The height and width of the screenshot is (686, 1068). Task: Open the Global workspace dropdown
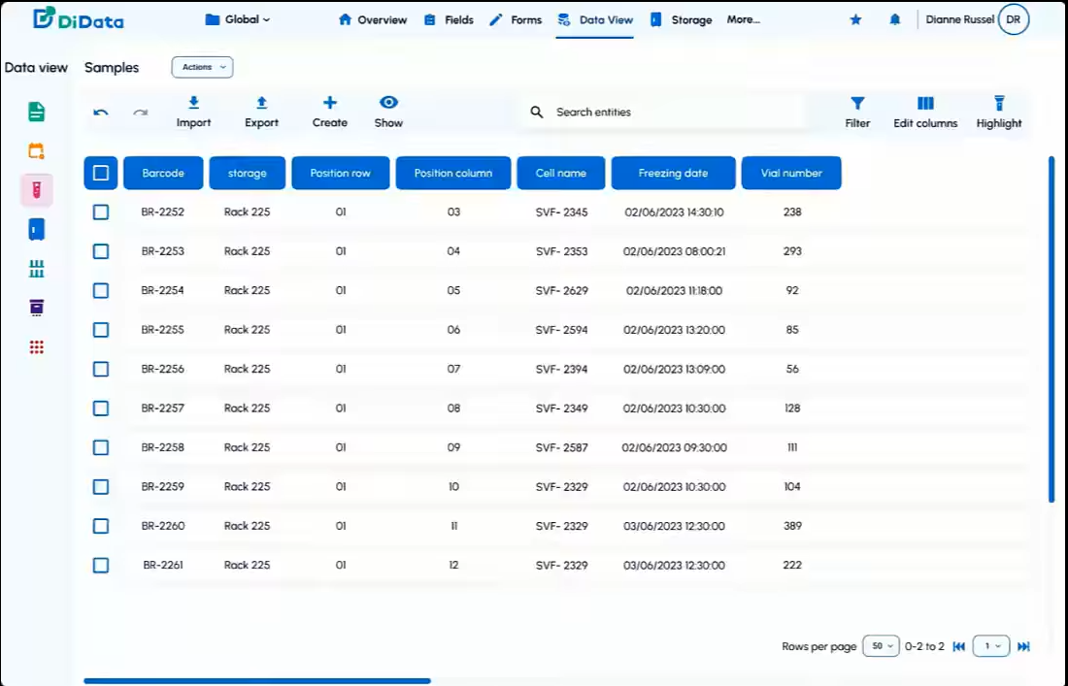click(x=238, y=19)
